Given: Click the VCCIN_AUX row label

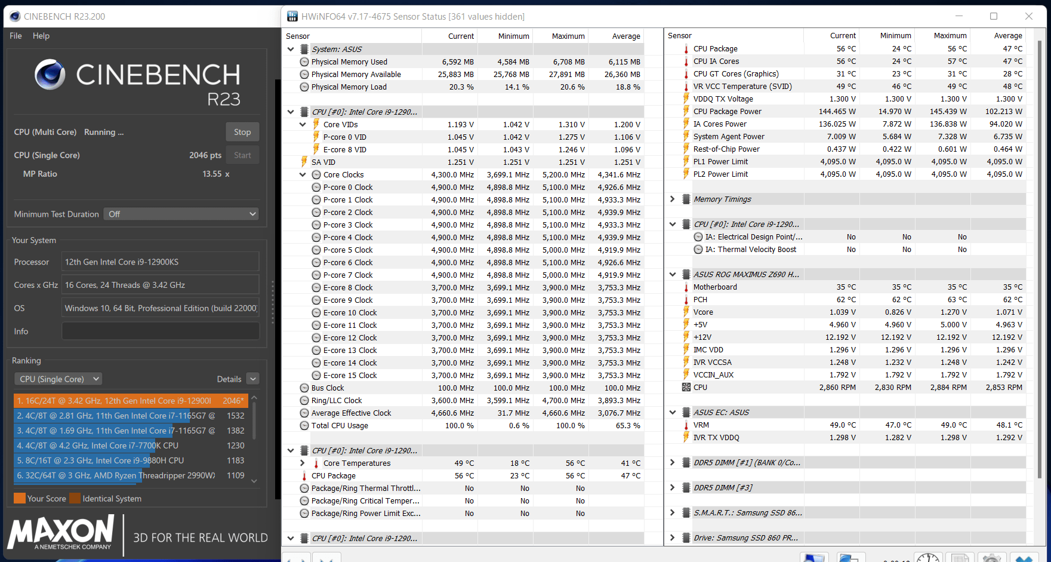Looking at the screenshot, I should click(x=714, y=375).
